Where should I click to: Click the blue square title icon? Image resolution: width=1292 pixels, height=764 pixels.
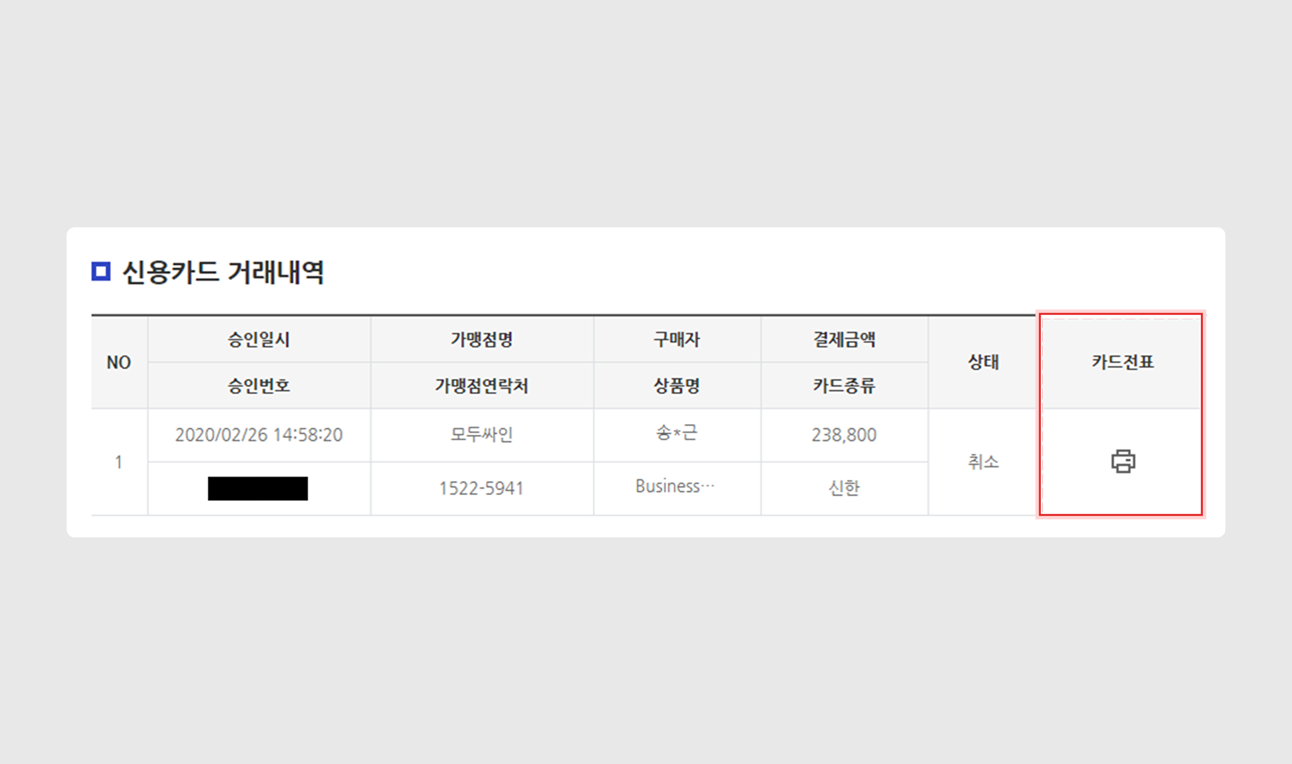(101, 271)
